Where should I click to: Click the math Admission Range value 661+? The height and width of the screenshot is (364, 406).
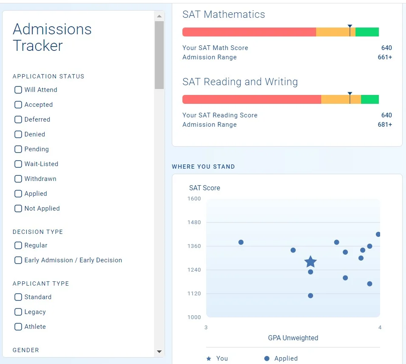pyautogui.click(x=385, y=57)
